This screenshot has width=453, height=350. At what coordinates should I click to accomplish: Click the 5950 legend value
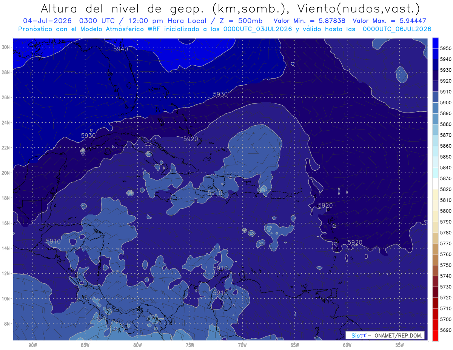(446, 48)
